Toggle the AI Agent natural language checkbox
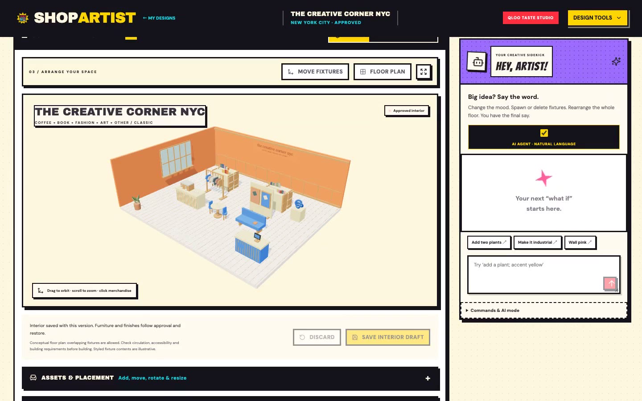 [544, 133]
